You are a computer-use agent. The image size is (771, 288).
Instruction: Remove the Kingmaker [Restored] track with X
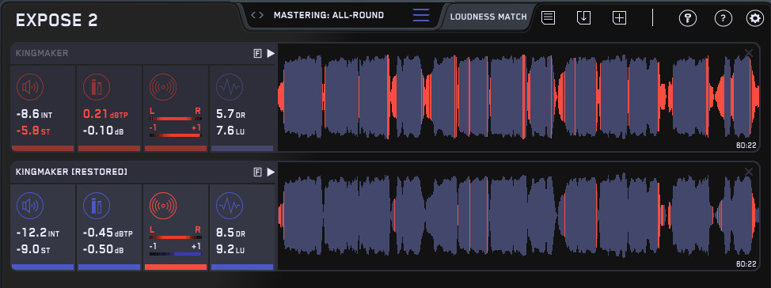[749, 171]
